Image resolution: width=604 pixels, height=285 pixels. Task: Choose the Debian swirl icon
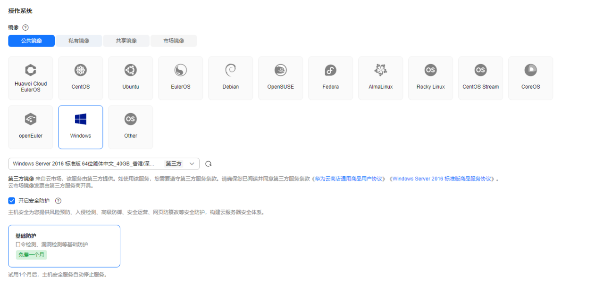231,70
